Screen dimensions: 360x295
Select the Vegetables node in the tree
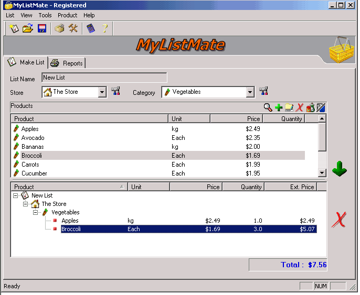pyautogui.click(x=66, y=213)
